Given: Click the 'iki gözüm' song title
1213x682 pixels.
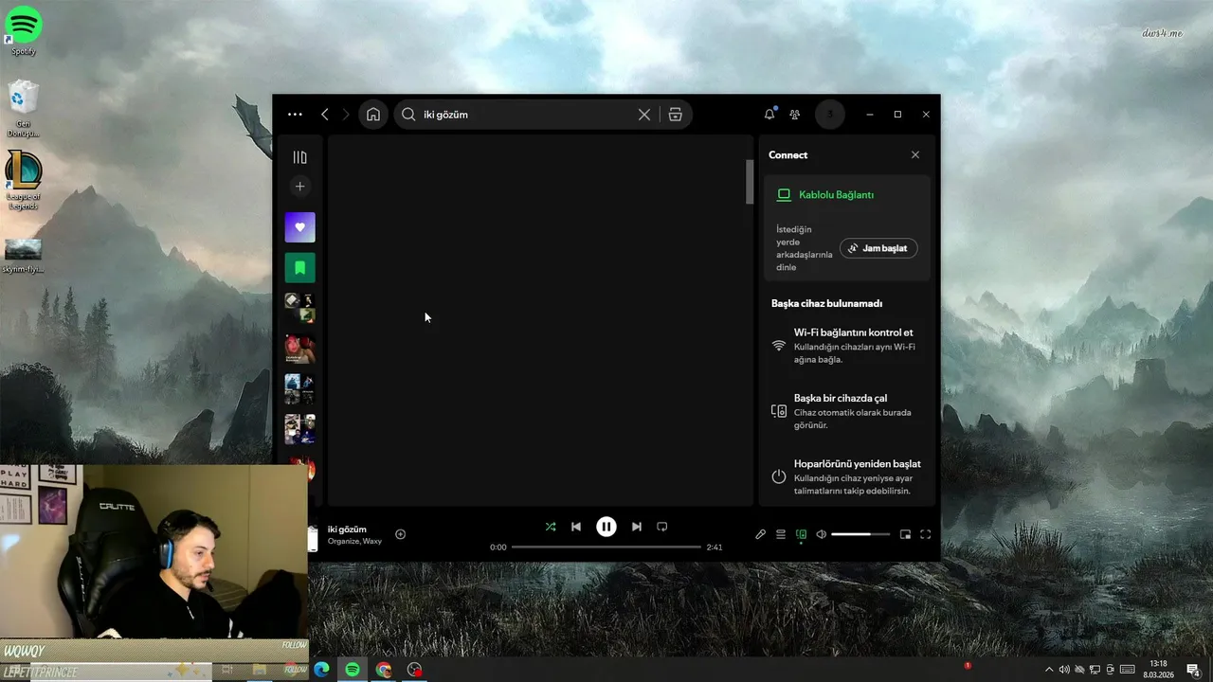Looking at the screenshot, I should coord(347,529).
